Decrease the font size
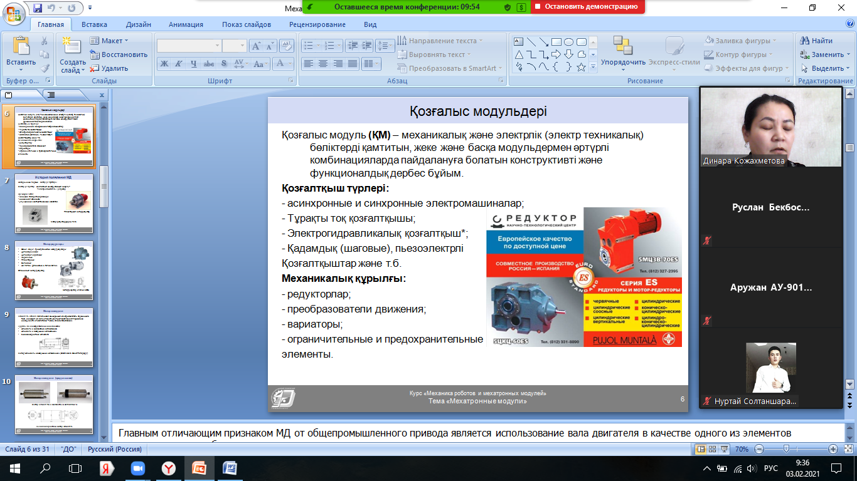 point(270,46)
